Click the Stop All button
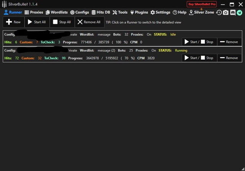The height and width of the screenshot is (171, 245). click(x=62, y=22)
